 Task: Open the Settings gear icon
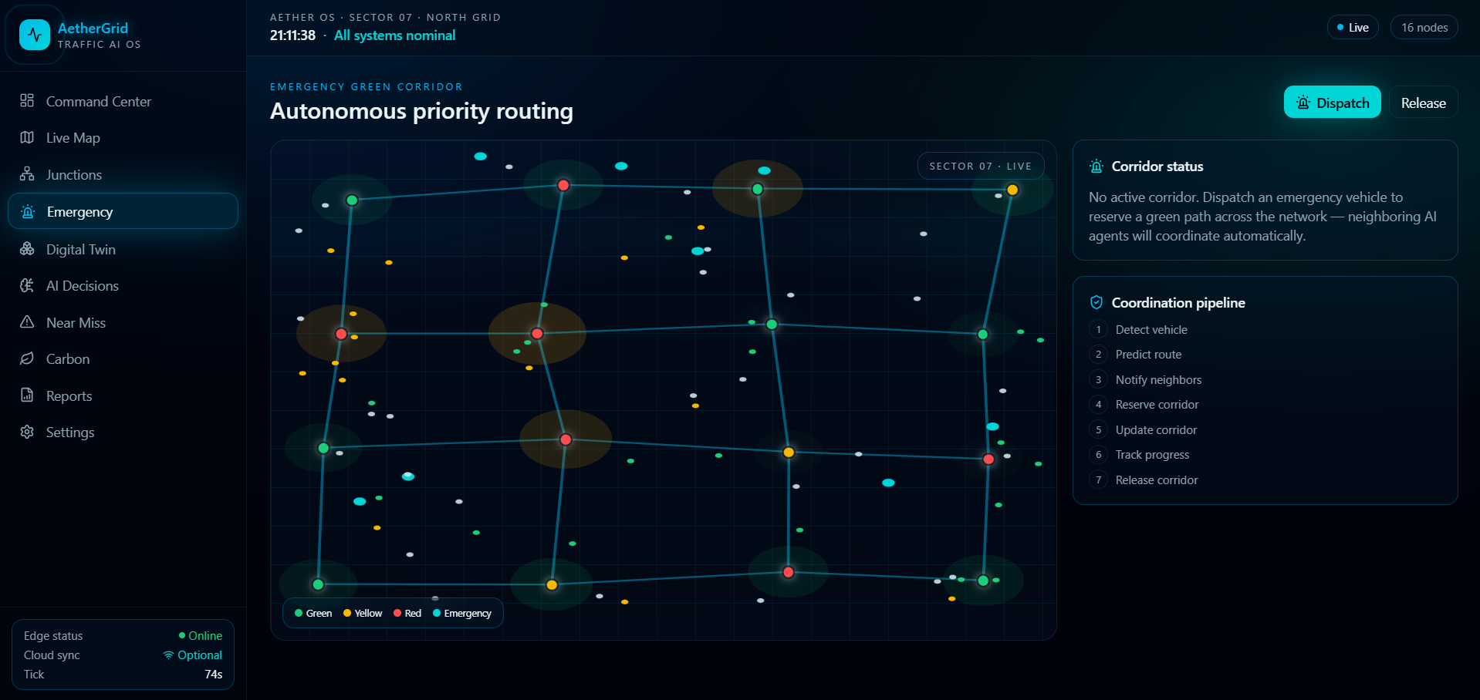[27, 432]
